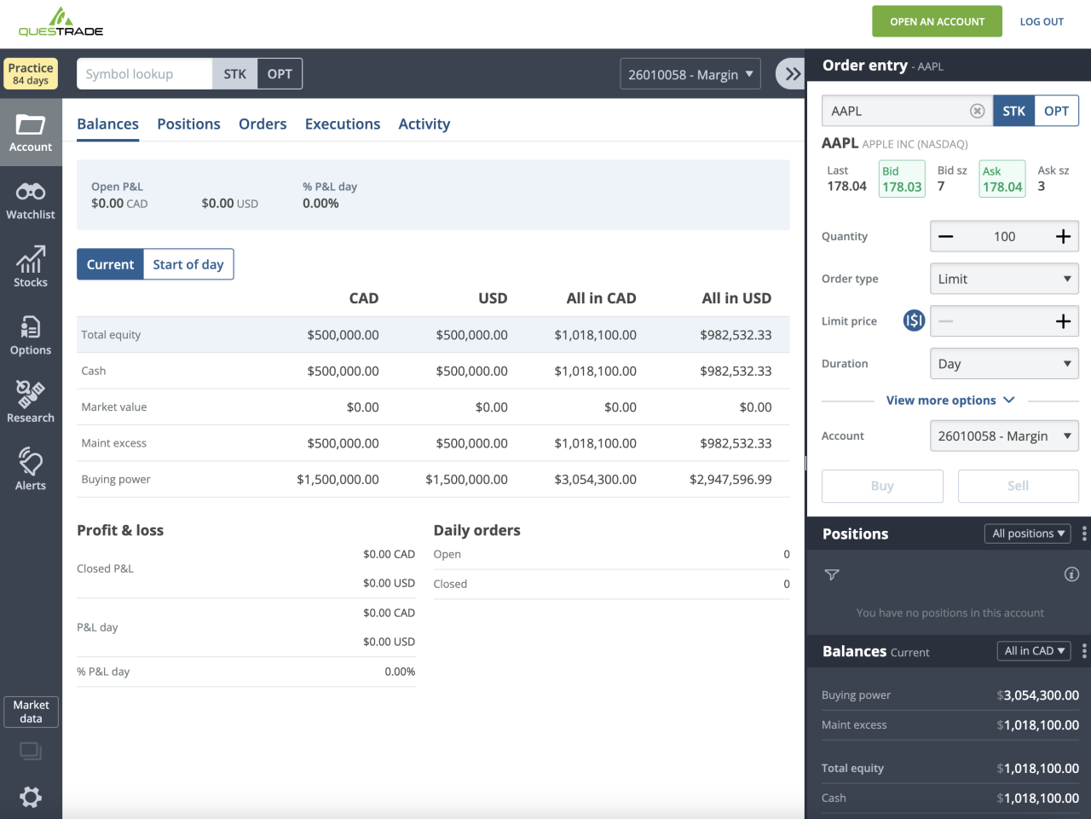Switch balances view to Start of day
Viewport: 1091px width, 819px height.
tap(188, 264)
